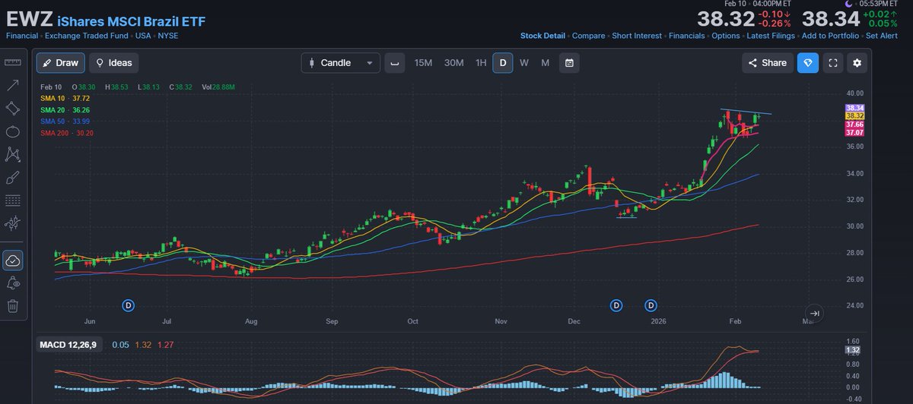
Task: Switch to the 15M timeframe
Action: coord(423,63)
